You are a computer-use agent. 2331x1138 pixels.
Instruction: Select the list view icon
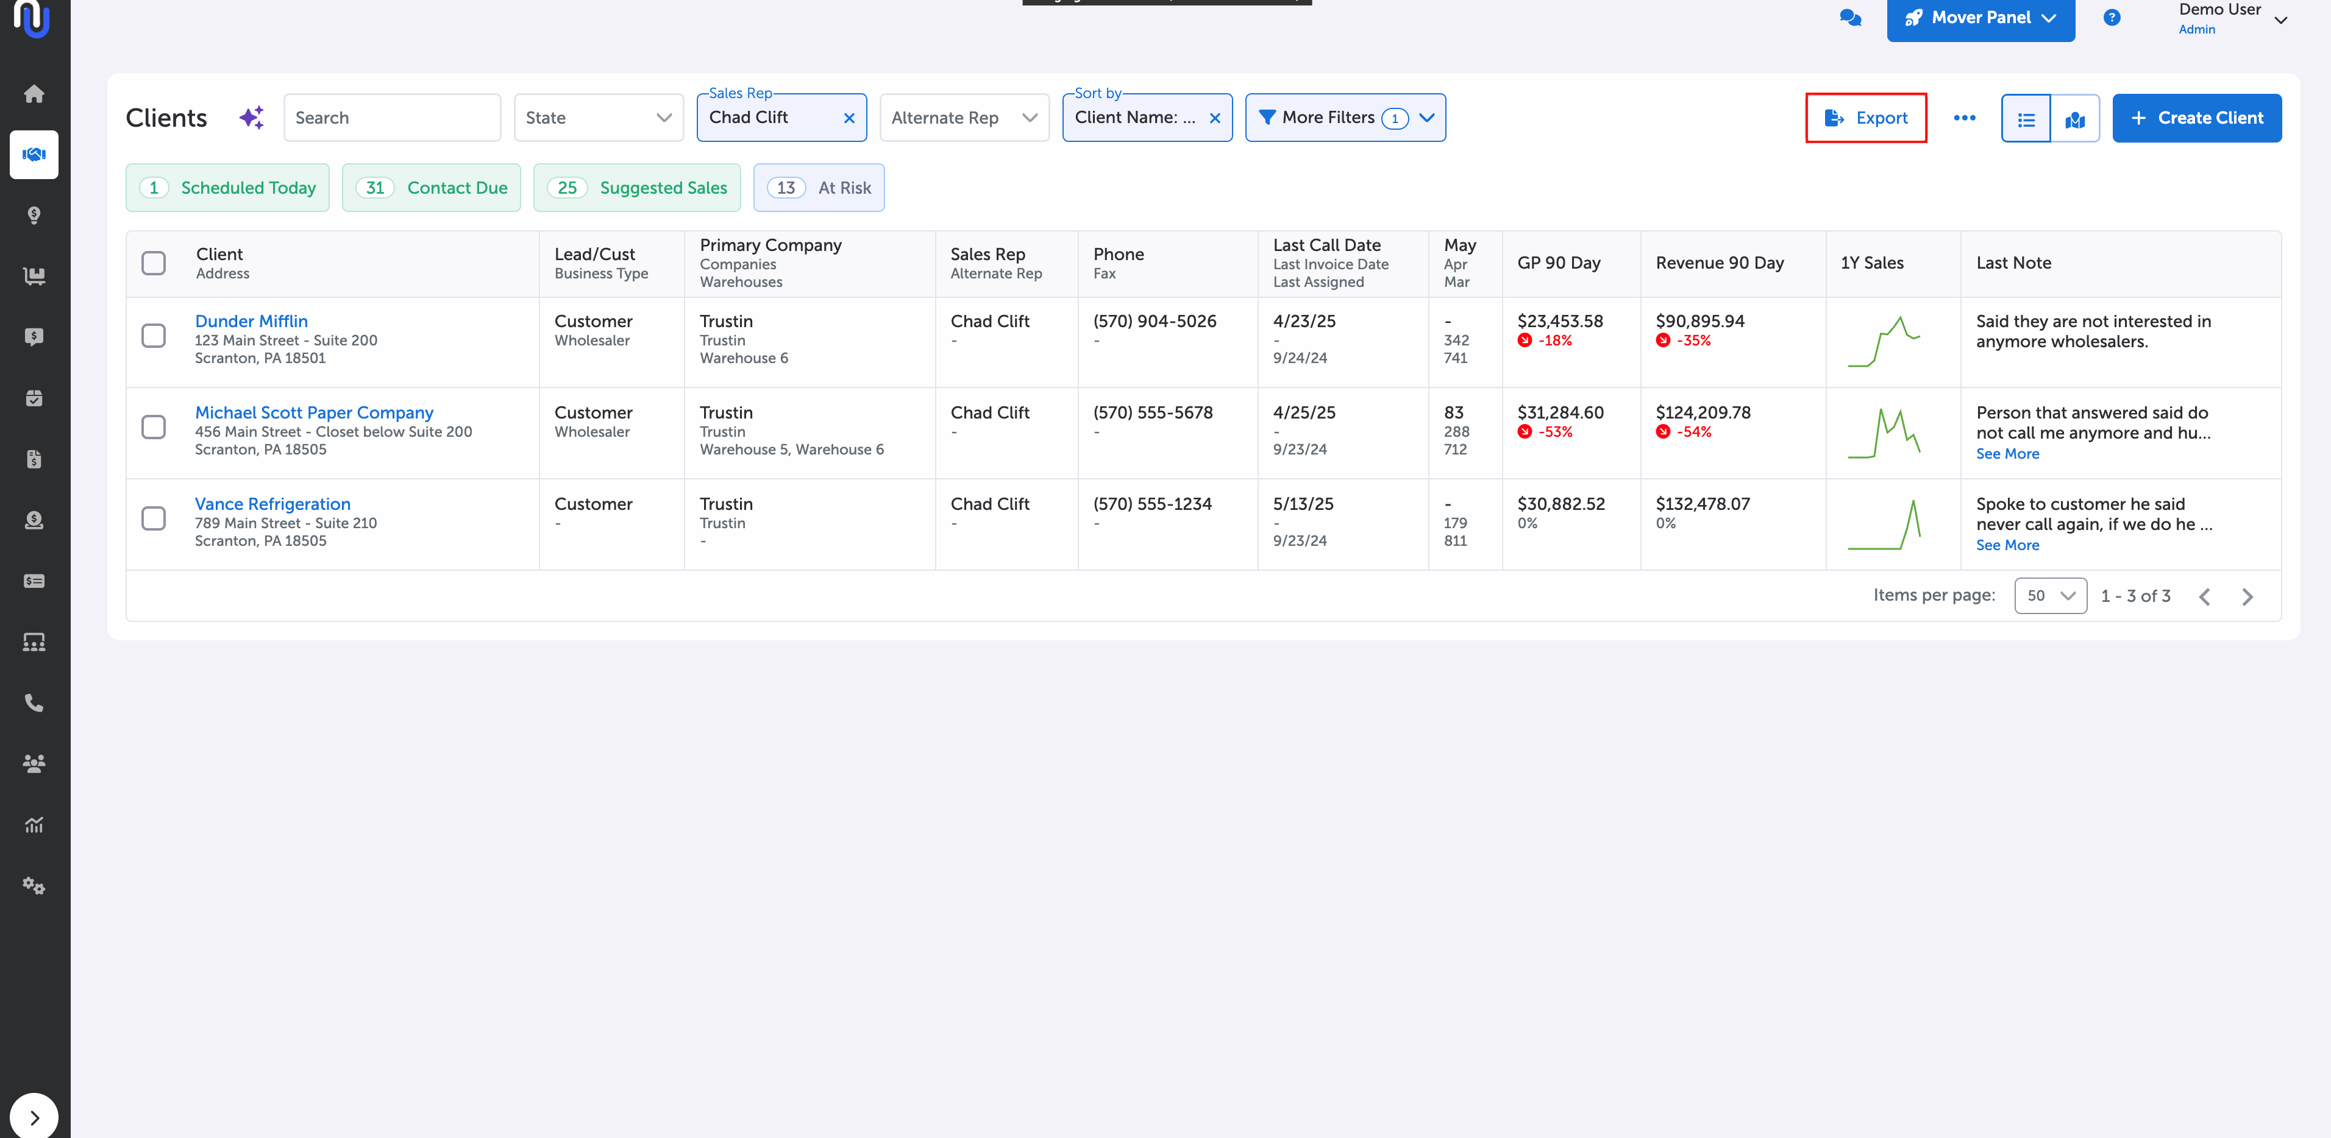(2025, 119)
